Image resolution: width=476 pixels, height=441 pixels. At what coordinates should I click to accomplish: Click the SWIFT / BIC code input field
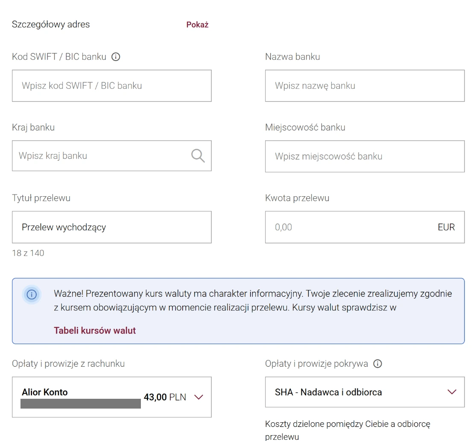coord(112,86)
